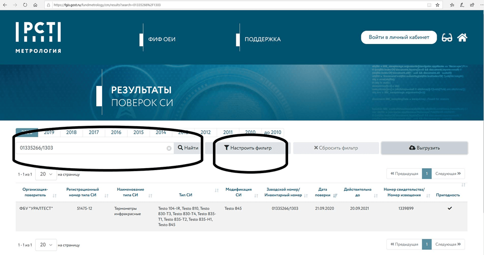The image size is (484, 255).
Task: Select the до 2010 tab
Action: [x=273, y=132]
